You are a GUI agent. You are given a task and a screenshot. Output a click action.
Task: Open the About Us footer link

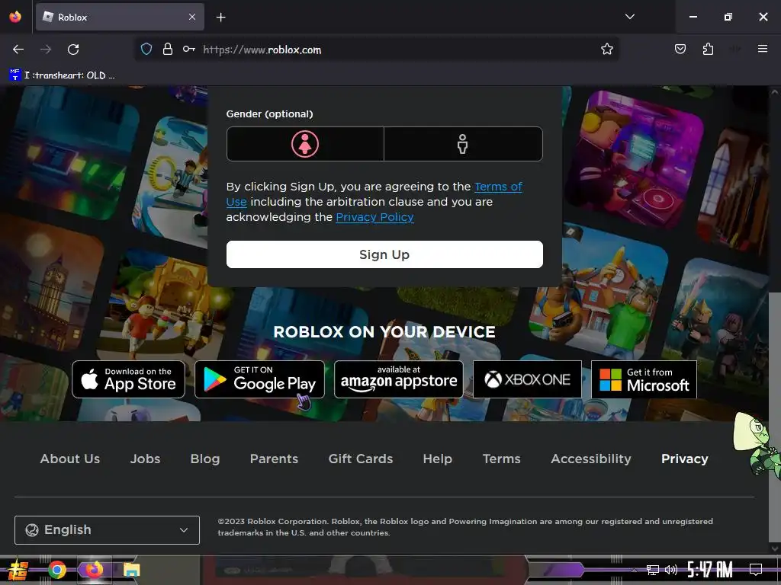[70, 459]
